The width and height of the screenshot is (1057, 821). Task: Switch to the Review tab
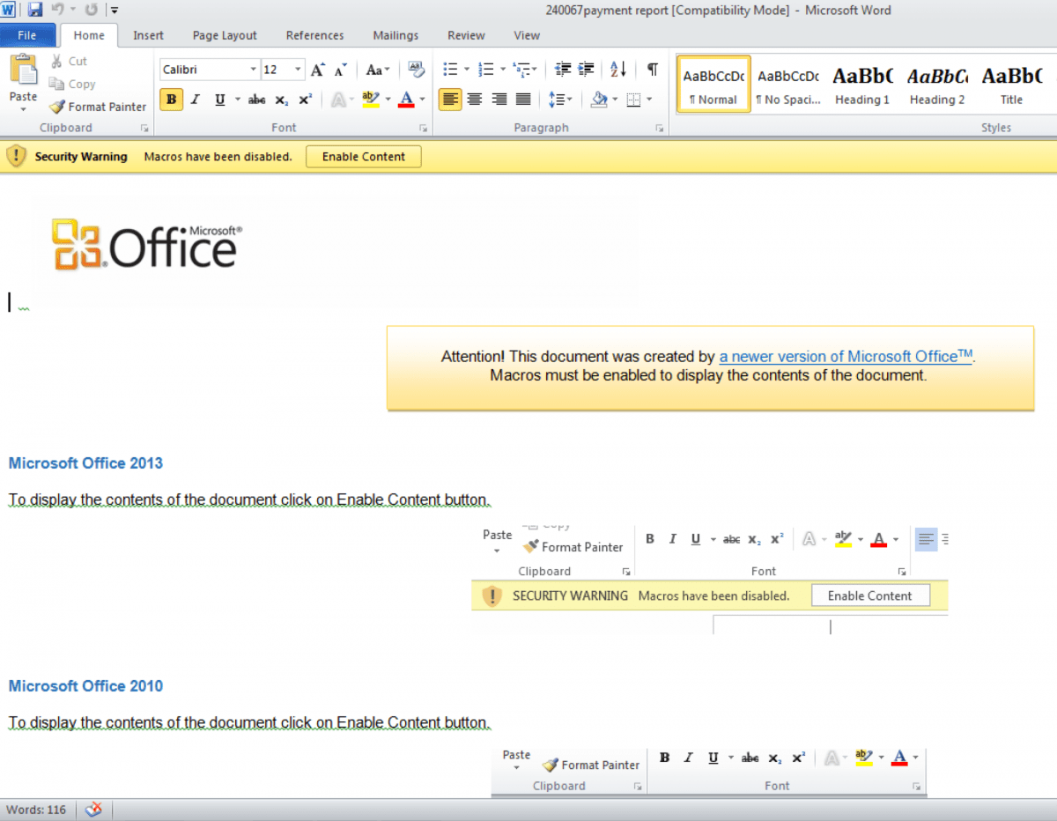click(466, 35)
